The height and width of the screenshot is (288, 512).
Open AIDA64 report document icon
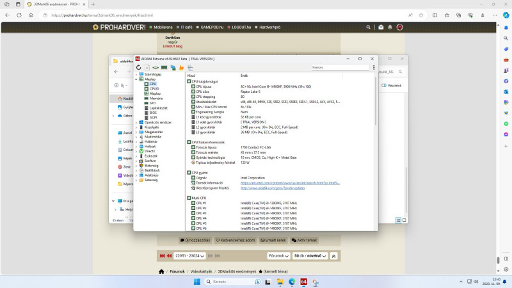pos(147,68)
